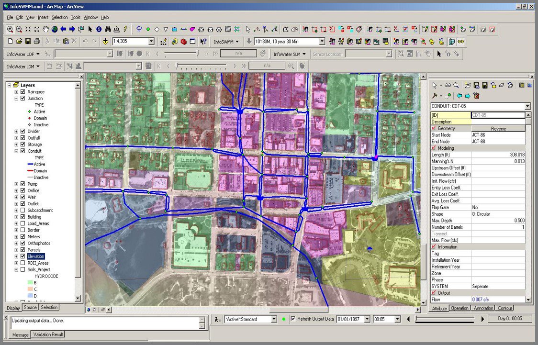Viewport: 538px width, 345px height.
Task: Open the File menu
Action: 10,17
